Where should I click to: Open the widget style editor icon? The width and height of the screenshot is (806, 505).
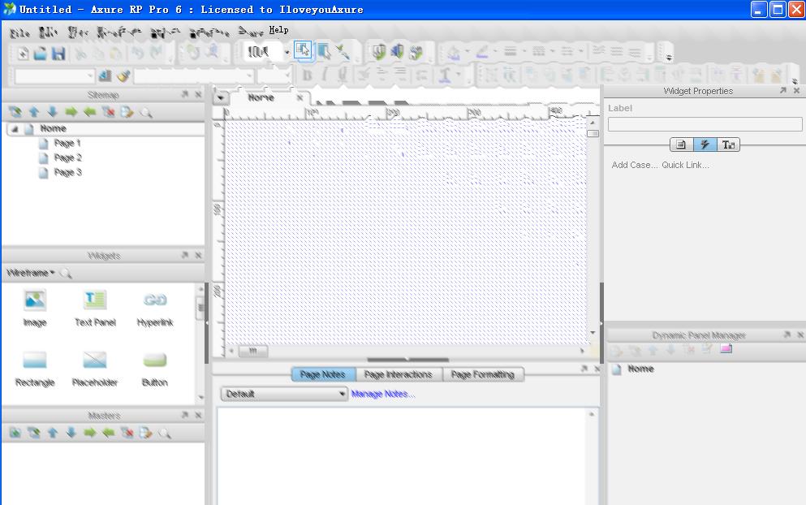coord(105,76)
